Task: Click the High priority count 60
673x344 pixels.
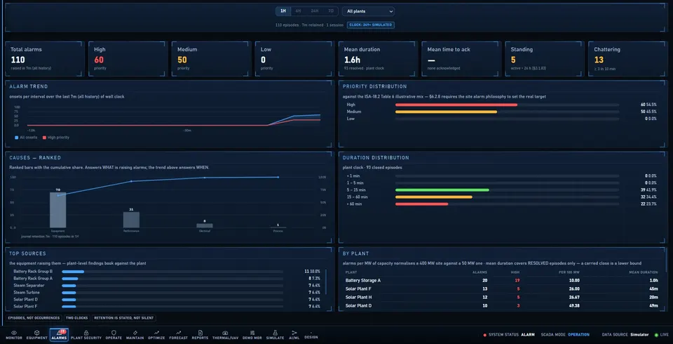Action: (x=99, y=60)
